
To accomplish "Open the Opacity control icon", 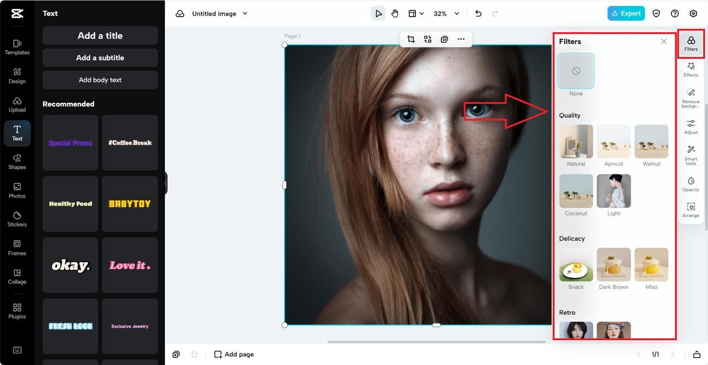I will point(691,184).
